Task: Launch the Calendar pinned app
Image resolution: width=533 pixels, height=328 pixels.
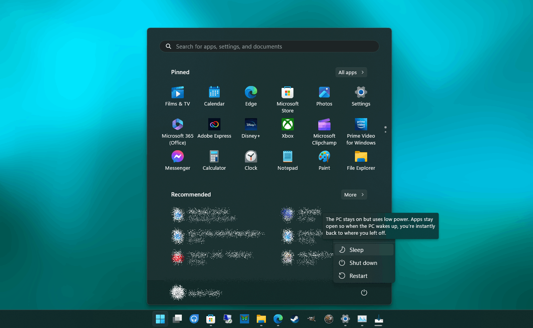Action: (x=214, y=96)
